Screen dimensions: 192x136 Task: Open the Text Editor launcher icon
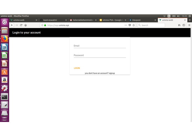(4, 105)
